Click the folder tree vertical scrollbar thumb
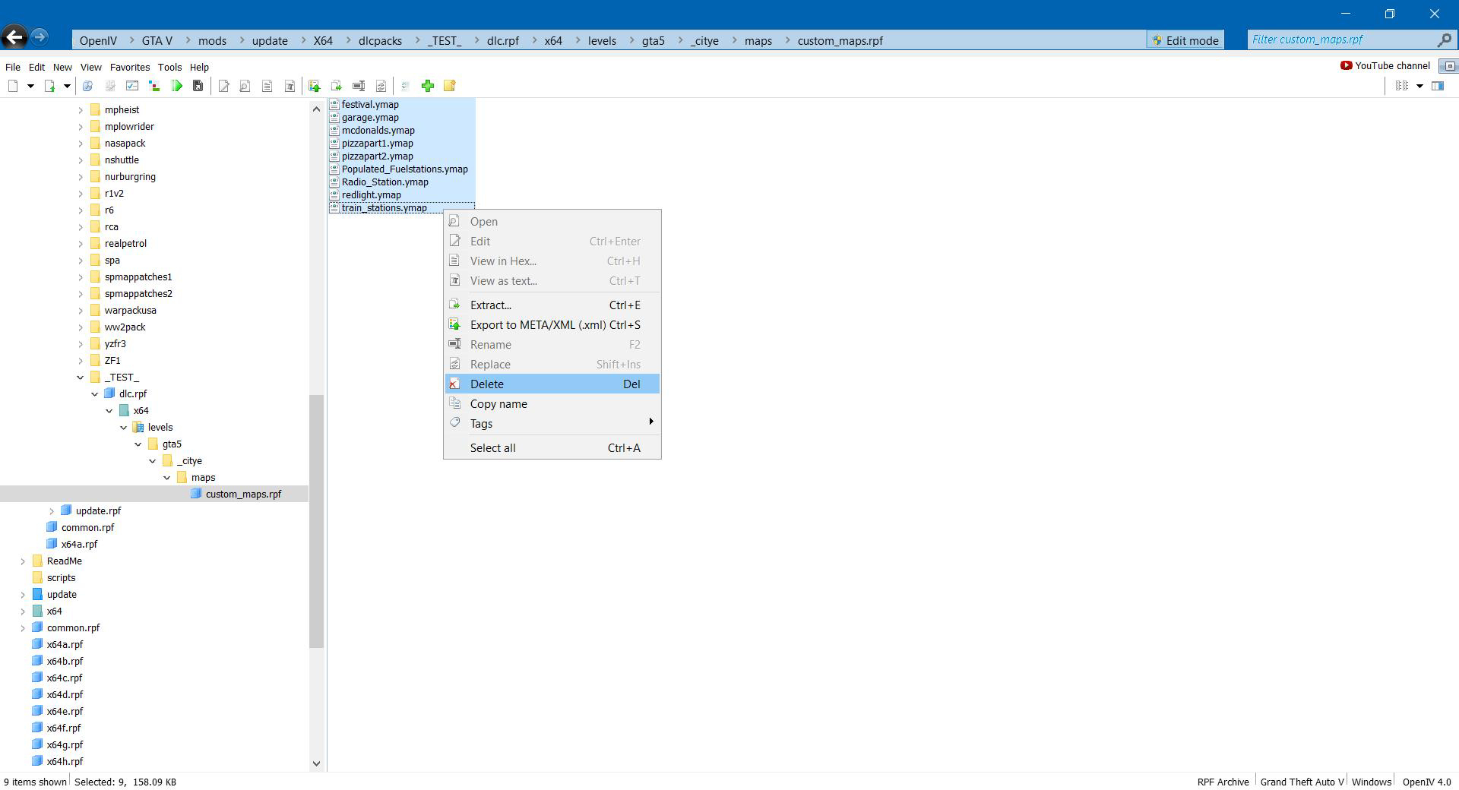The width and height of the screenshot is (1459, 790). [x=316, y=520]
